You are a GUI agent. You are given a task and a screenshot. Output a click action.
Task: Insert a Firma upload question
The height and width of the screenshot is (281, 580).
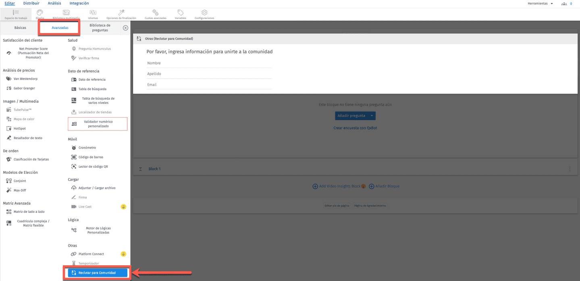click(81, 197)
